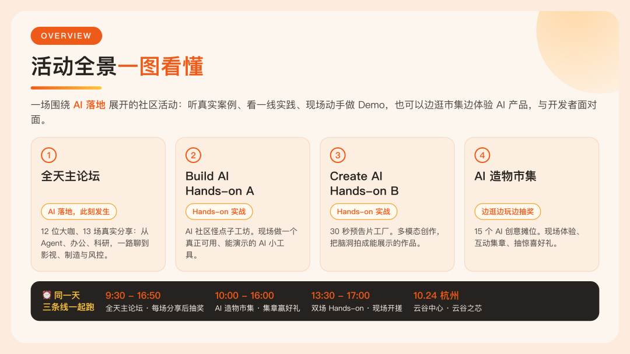630x354 pixels.
Task: Select the 'AI 落地，此刻发生' tag
Action: pyautogui.click(x=79, y=212)
